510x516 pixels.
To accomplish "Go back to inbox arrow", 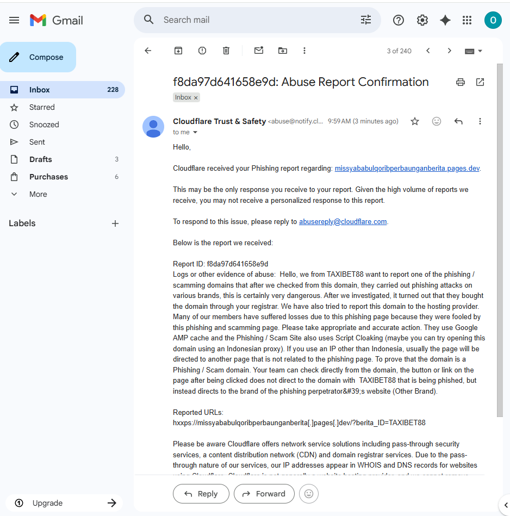I will (148, 51).
